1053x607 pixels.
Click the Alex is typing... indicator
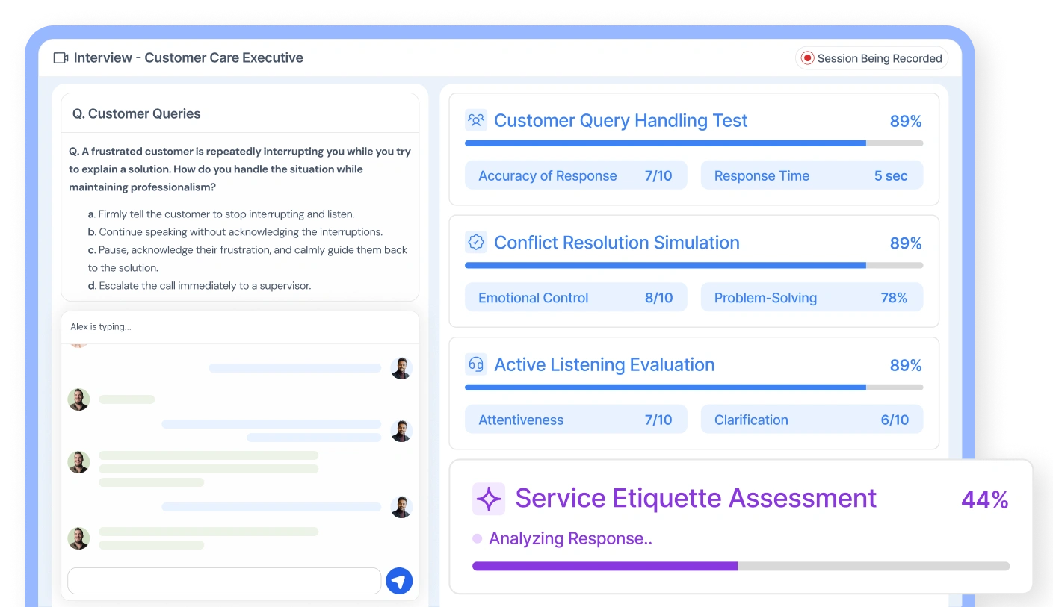click(x=101, y=327)
